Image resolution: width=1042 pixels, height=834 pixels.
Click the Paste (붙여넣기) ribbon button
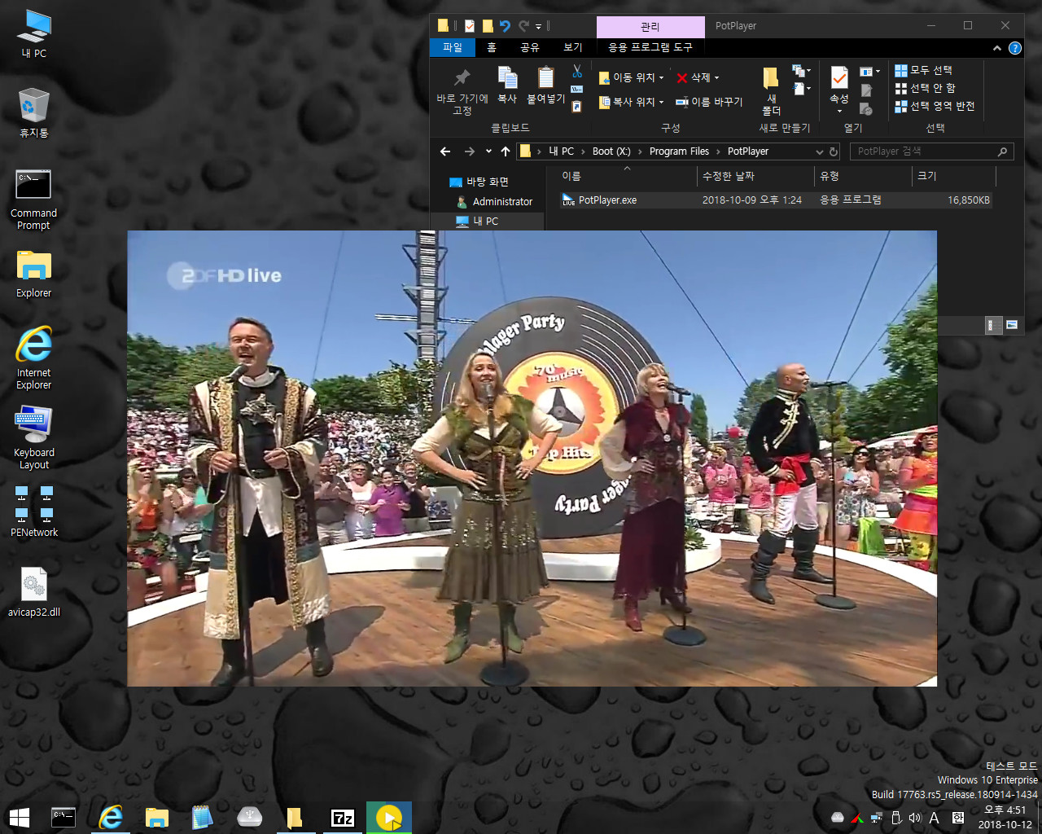point(545,86)
